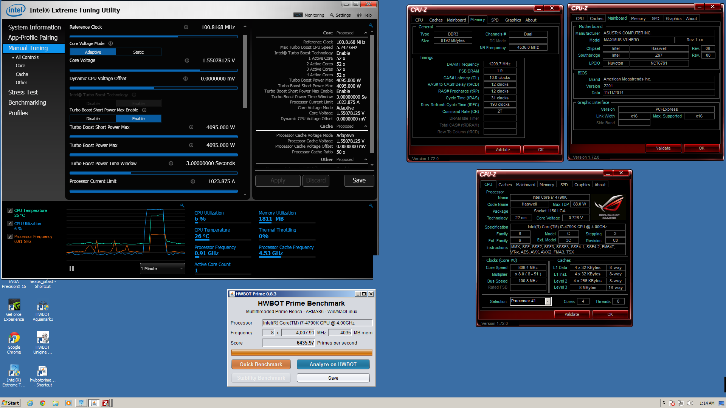Switch to Caches tab in bottom CPU-Z window
The height and width of the screenshot is (408, 726).
click(x=505, y=185)
